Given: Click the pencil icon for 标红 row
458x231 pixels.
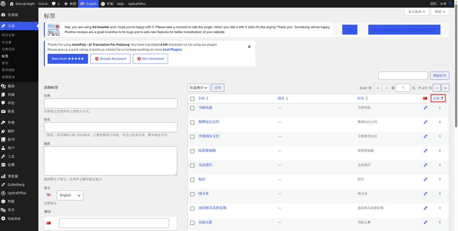Looking at the screenshot, I should coord(425,179).
